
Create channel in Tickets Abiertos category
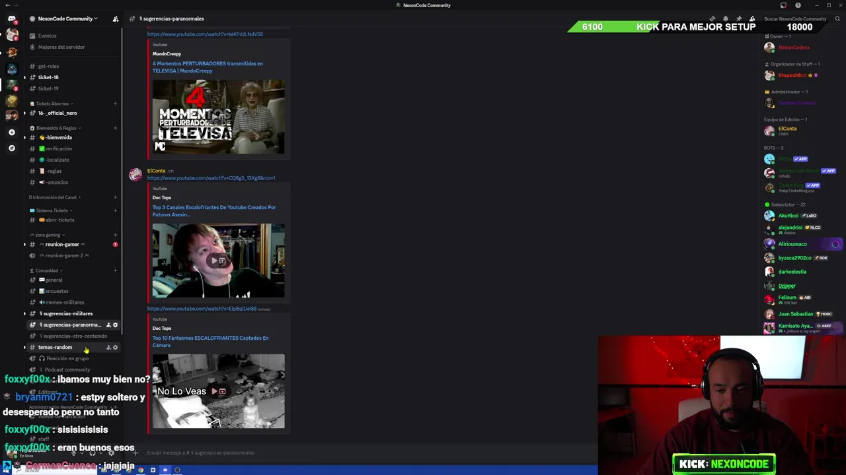(x=115, y=104)
